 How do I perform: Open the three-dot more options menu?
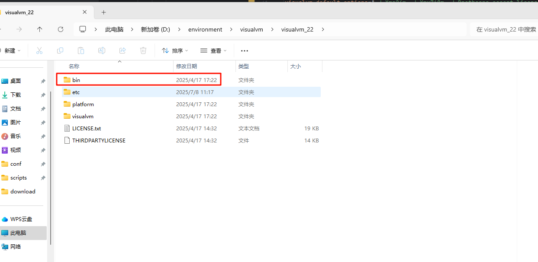coord(245,51)
